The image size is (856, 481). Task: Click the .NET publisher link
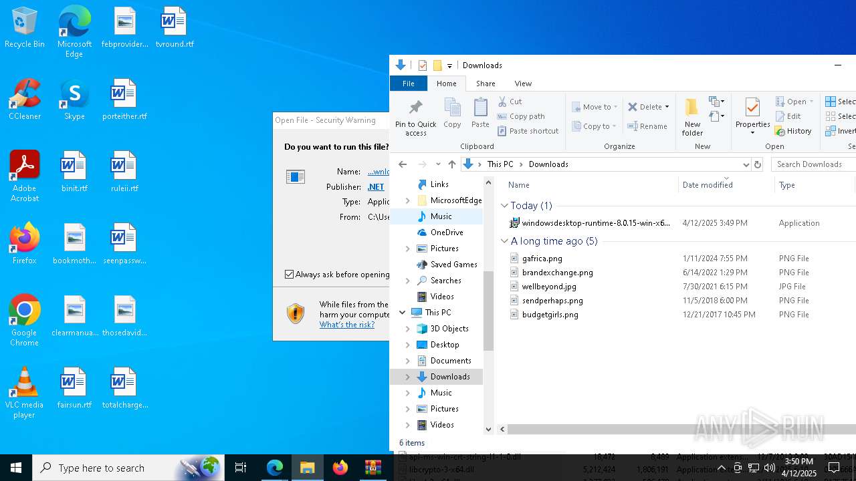pos(376,187)
